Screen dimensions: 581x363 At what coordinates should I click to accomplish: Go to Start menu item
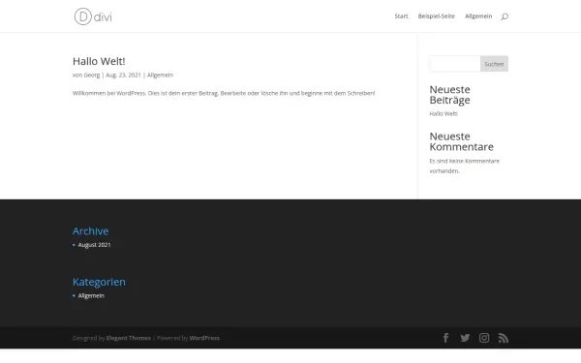[401, 15]
